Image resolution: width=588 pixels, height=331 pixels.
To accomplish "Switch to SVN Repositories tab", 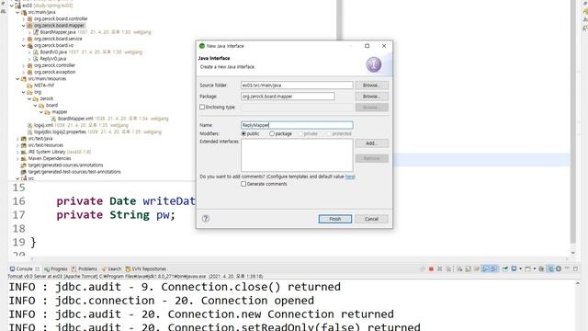I will pyautogui.click(x=146, y=268).
